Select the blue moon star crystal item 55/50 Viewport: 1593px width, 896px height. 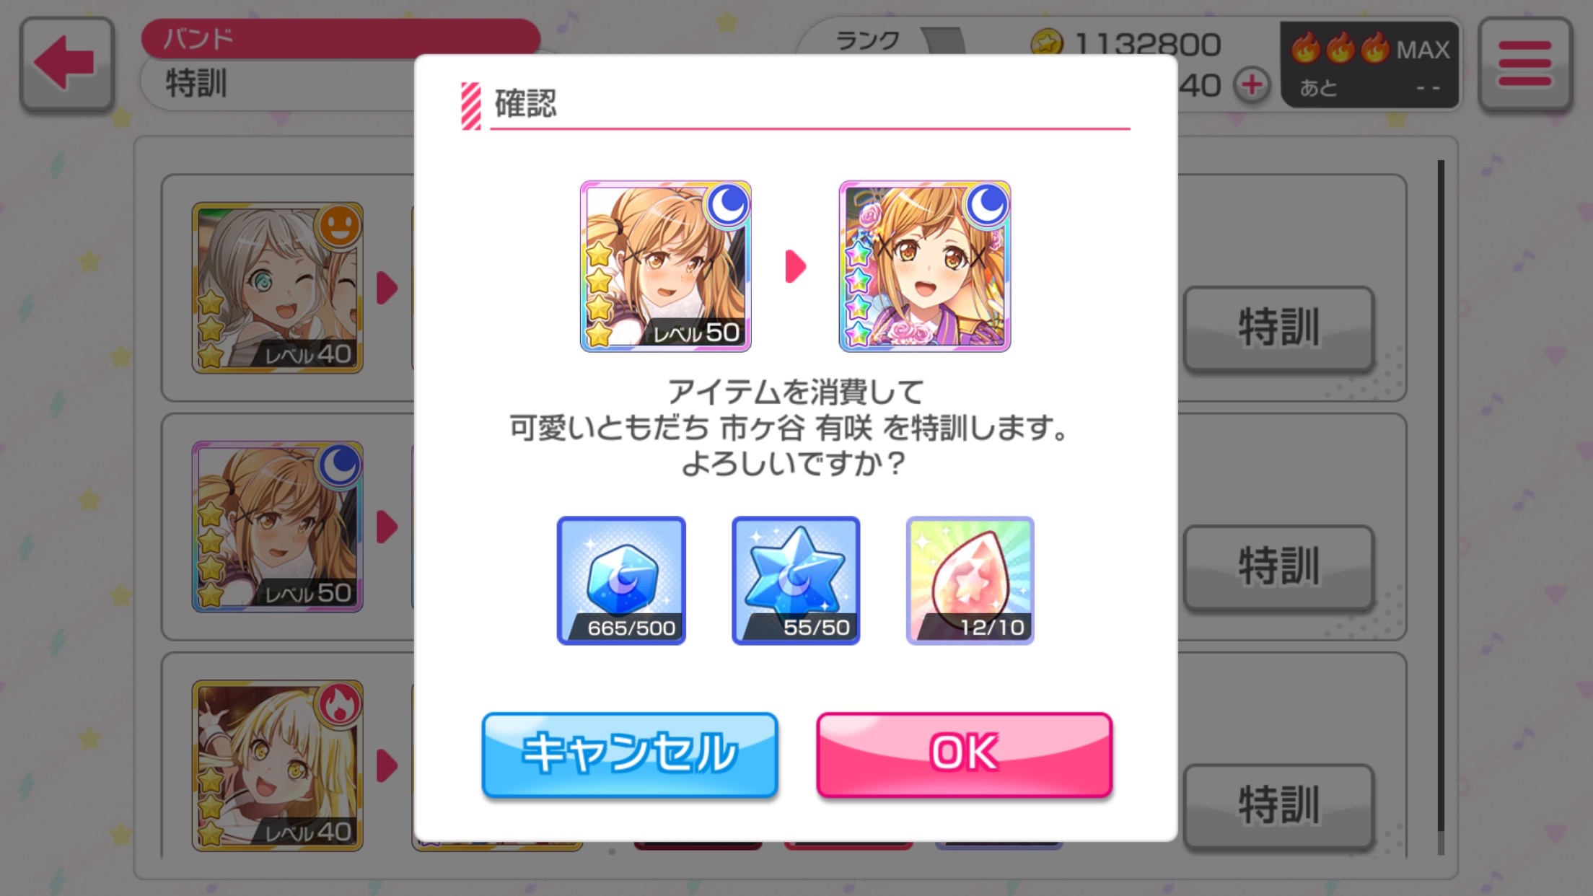click(x=796, y=580)
